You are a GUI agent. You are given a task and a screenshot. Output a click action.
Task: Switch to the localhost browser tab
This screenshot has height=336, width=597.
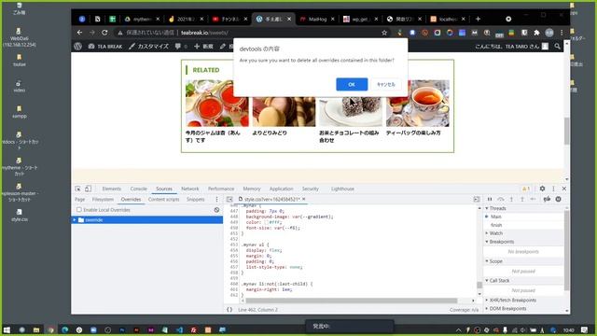pos(448,19)
